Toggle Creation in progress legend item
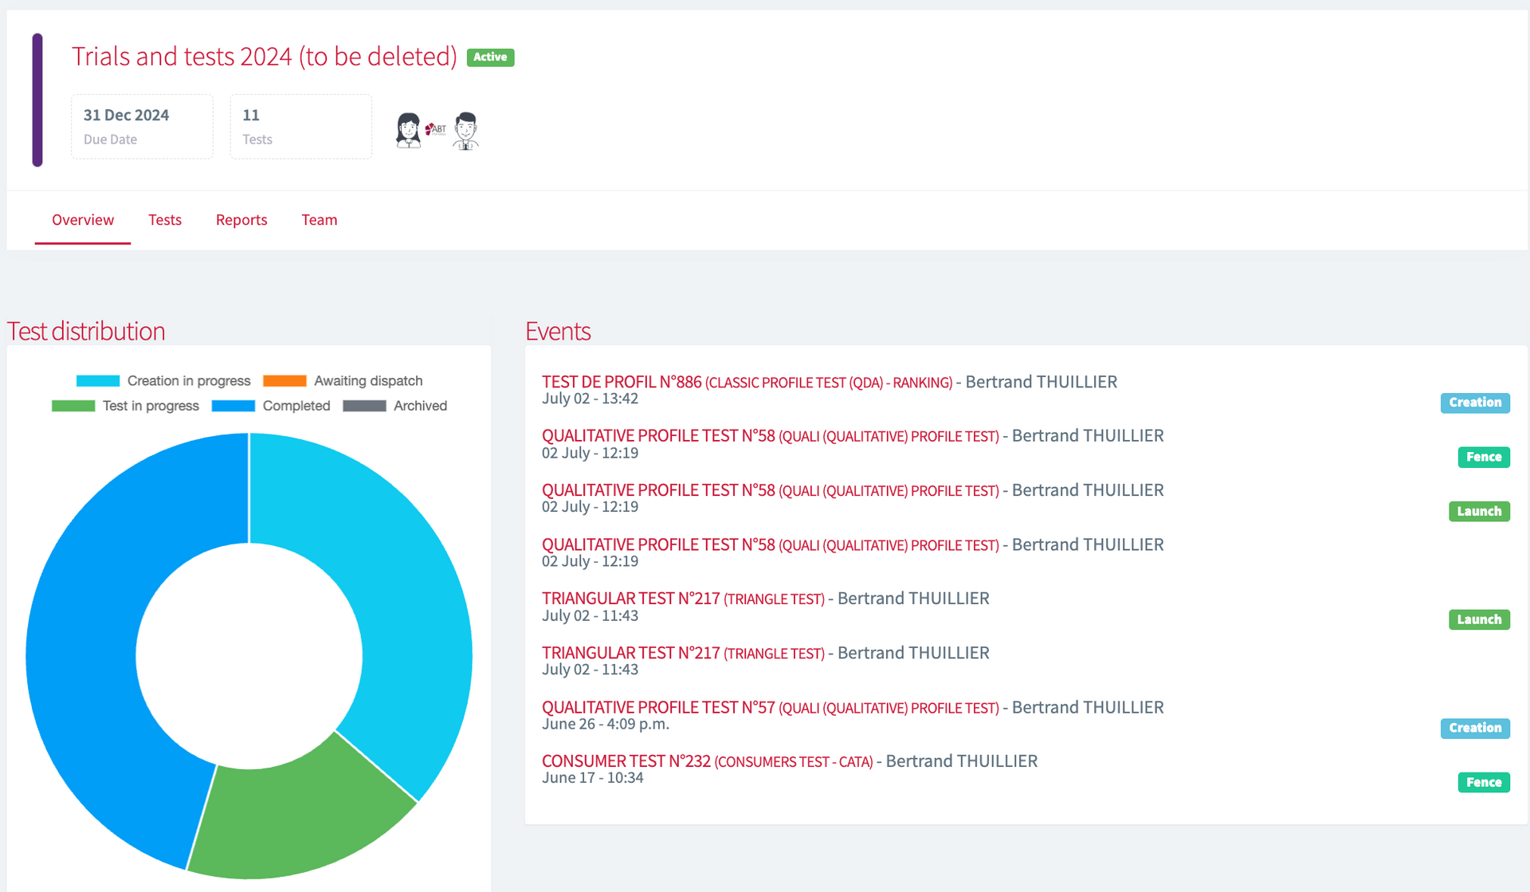The image size is (1530, 892). click(x=163, y=381)
